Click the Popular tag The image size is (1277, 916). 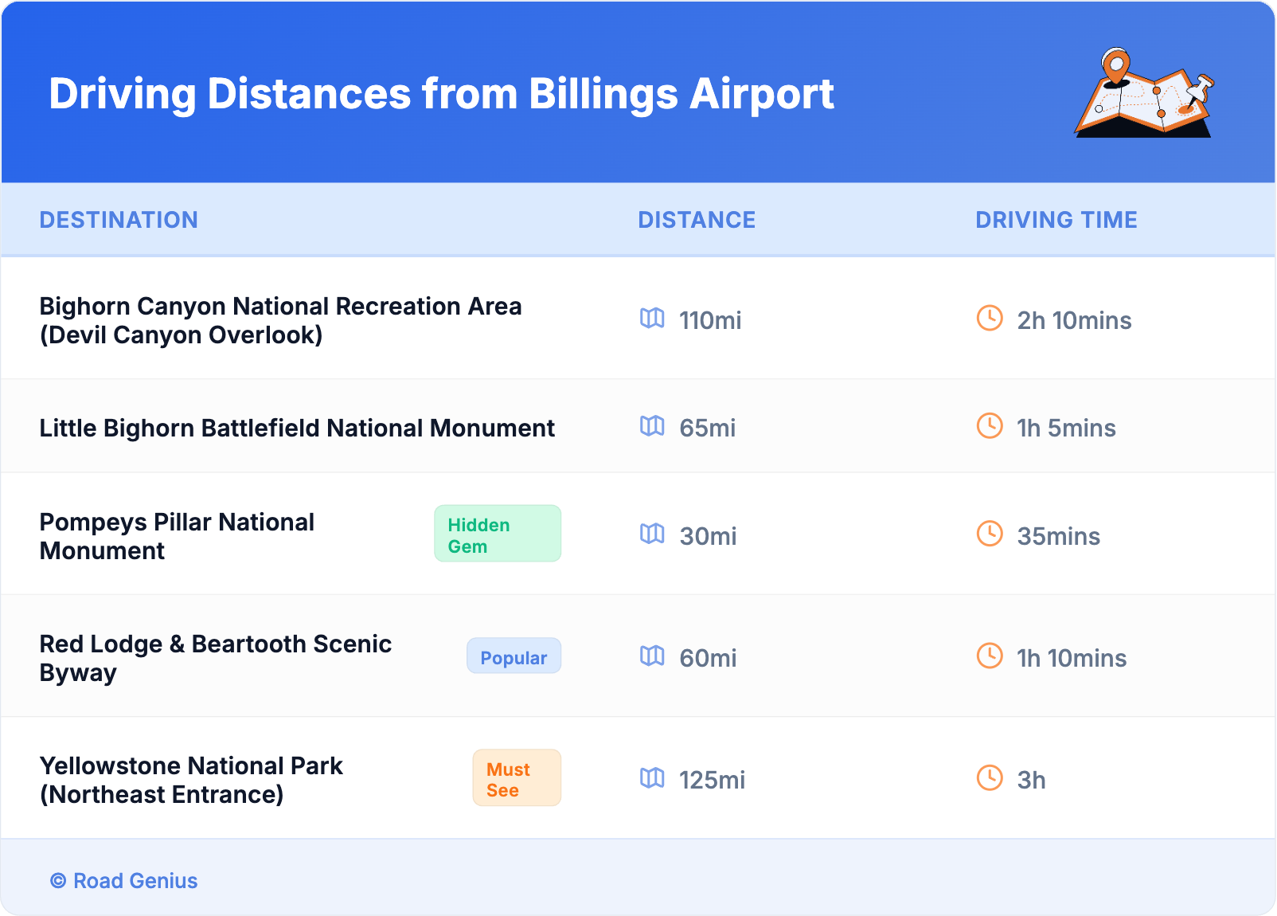(x=514, y=656)
